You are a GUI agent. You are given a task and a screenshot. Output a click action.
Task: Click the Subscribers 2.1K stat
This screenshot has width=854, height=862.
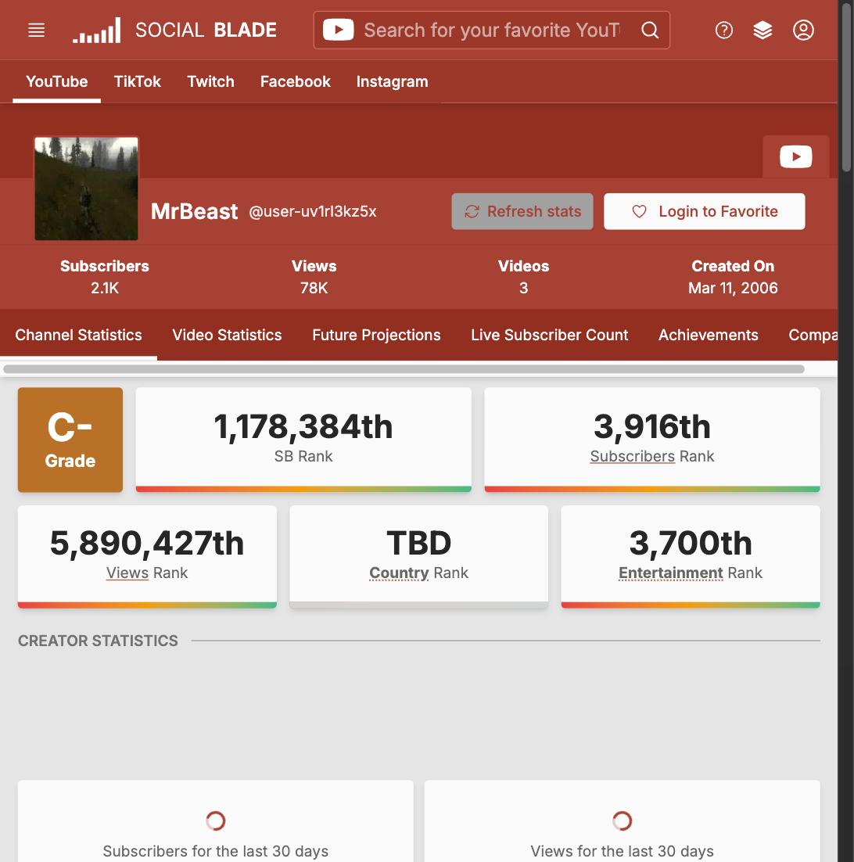coord(105,277)
